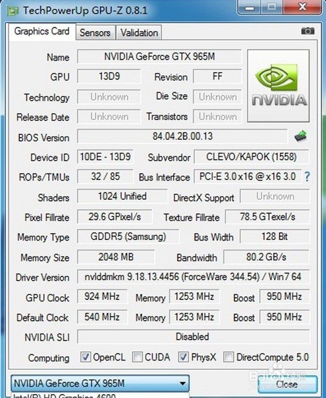Toggle the CUDA checkbox

coord(137,357)
